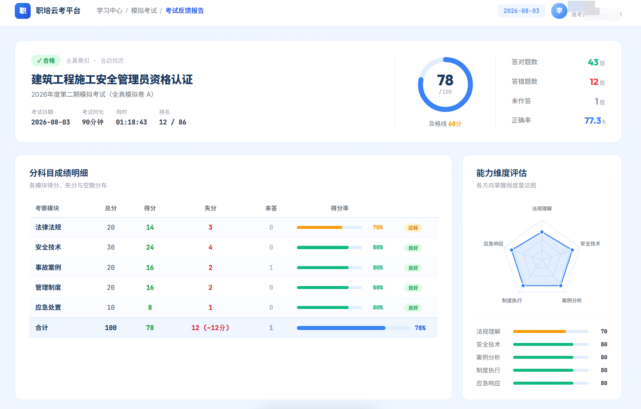Click 得分 value 14 in 法律法规 row
Screen dimensions: 641x409
click(150, 227)
